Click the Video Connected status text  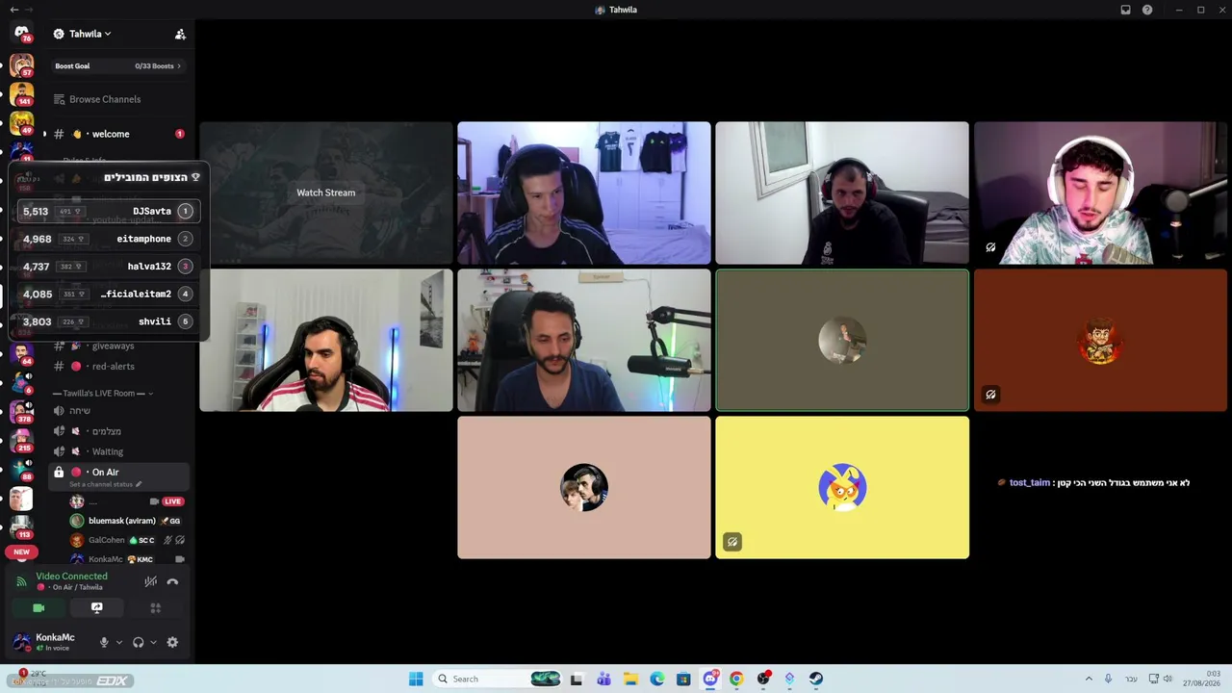click(x=72, y=577)
